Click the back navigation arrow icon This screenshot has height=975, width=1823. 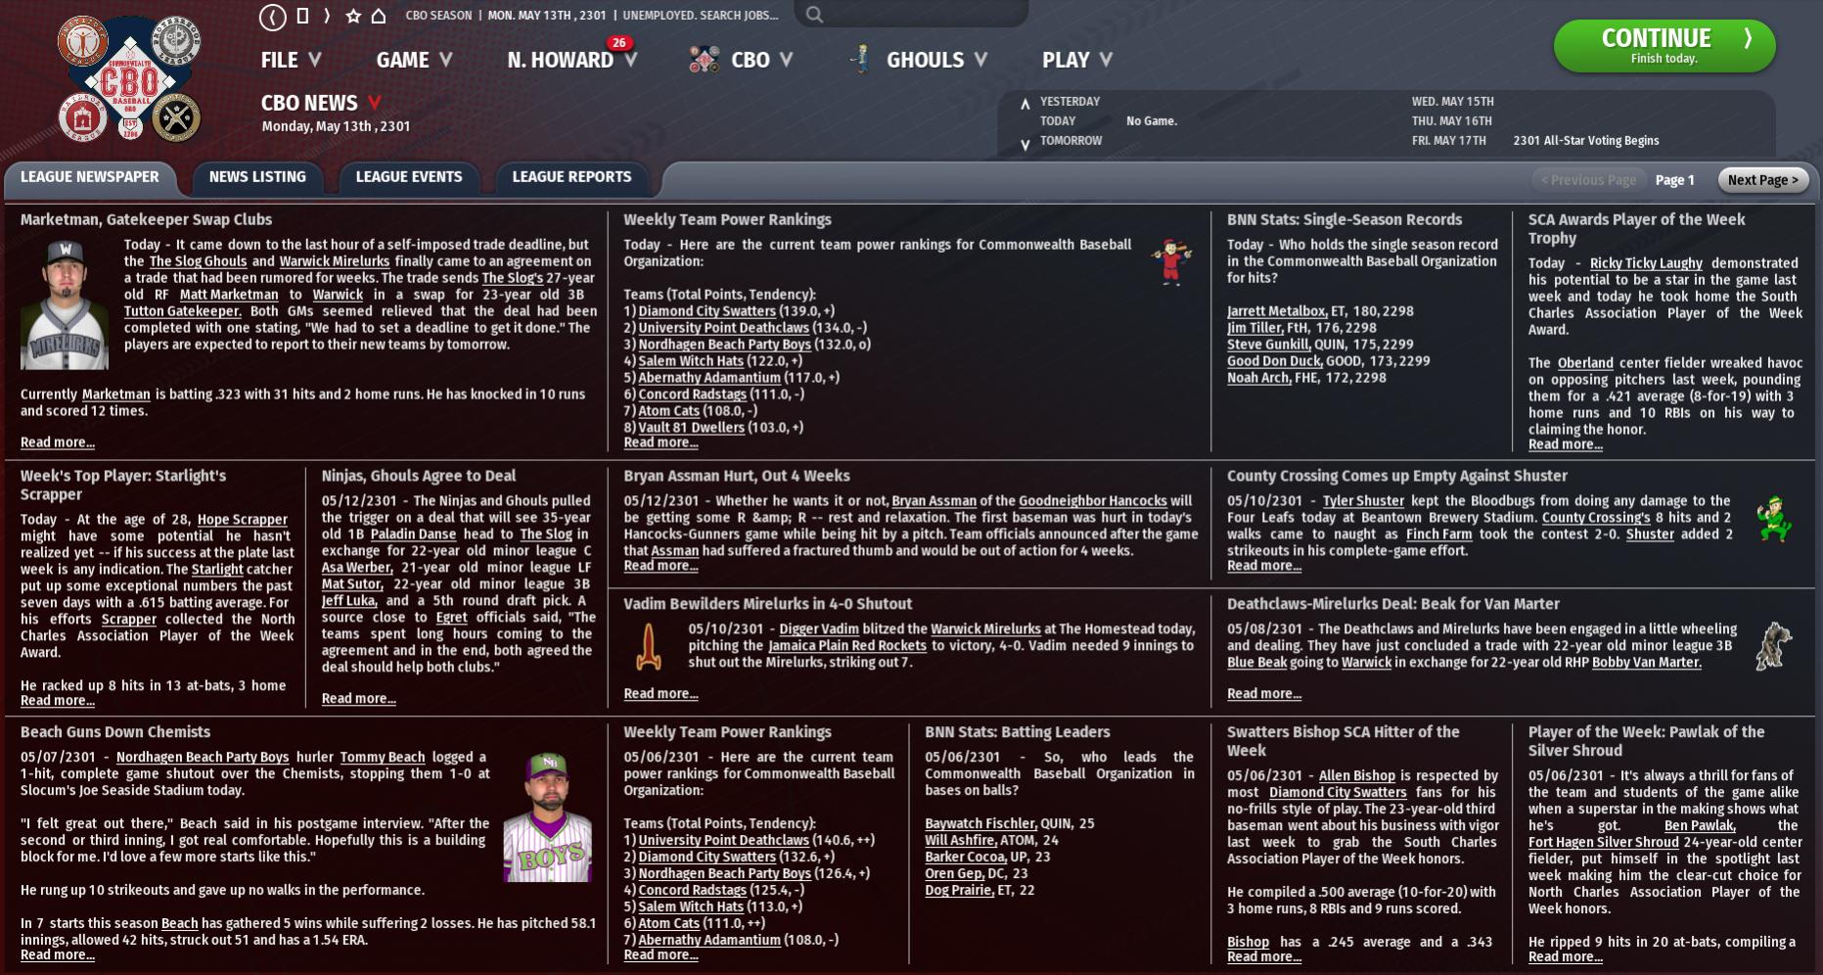click(272, 17)
